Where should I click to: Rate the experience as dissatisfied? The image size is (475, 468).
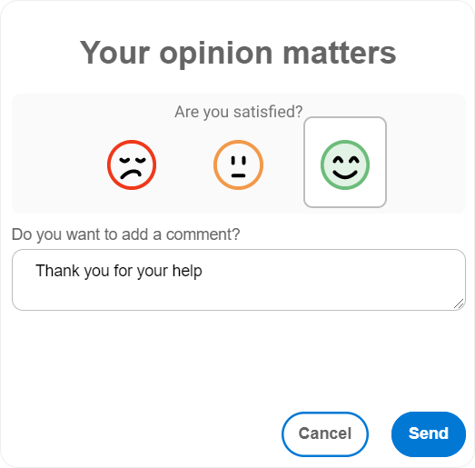pyautogui.click(x=132, y=164)
